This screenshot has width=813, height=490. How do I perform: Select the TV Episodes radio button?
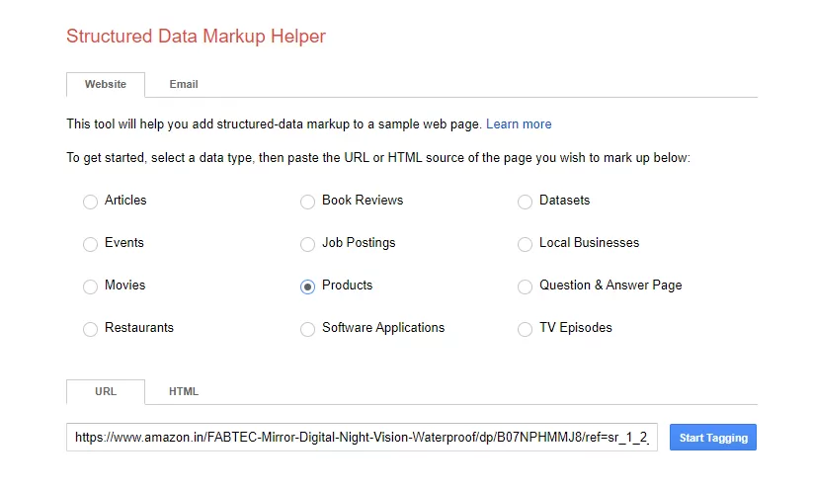[x=526, y=329]
